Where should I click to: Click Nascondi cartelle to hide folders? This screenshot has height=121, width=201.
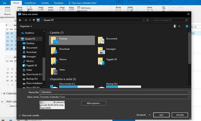(29, 115)
